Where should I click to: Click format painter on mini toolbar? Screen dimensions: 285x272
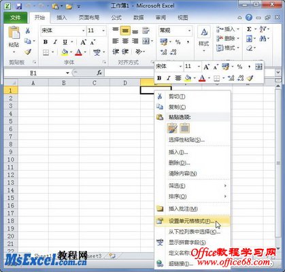point(250,78)
